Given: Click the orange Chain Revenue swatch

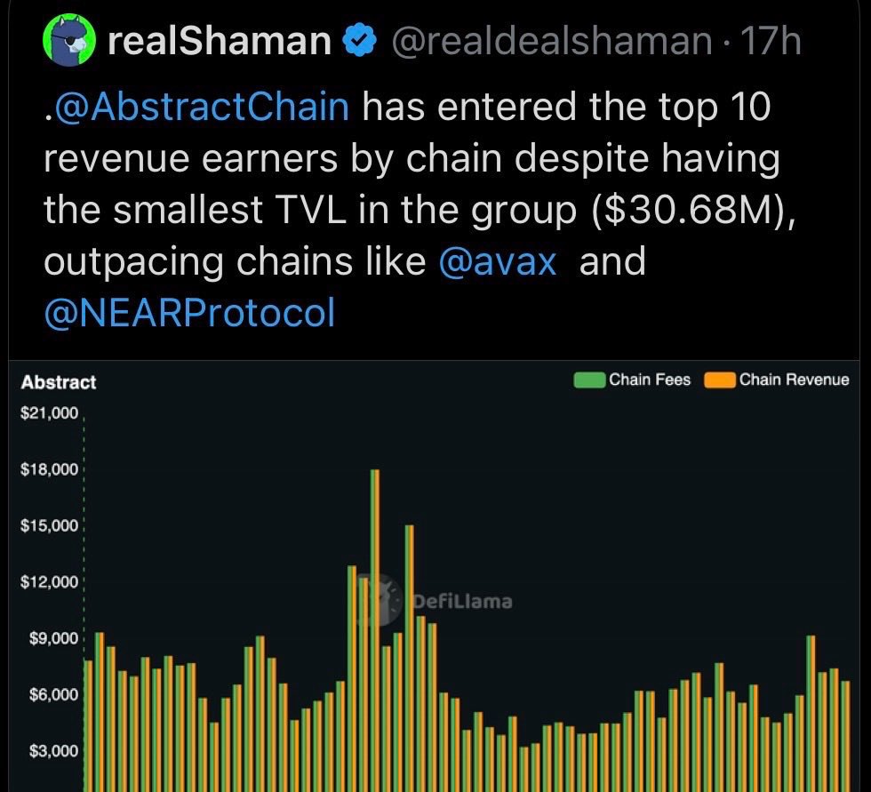Looking at the screenshot, I should pos(720,380).
